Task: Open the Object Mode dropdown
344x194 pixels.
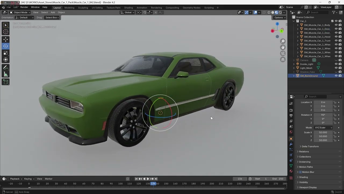Action: pos(20,12)
